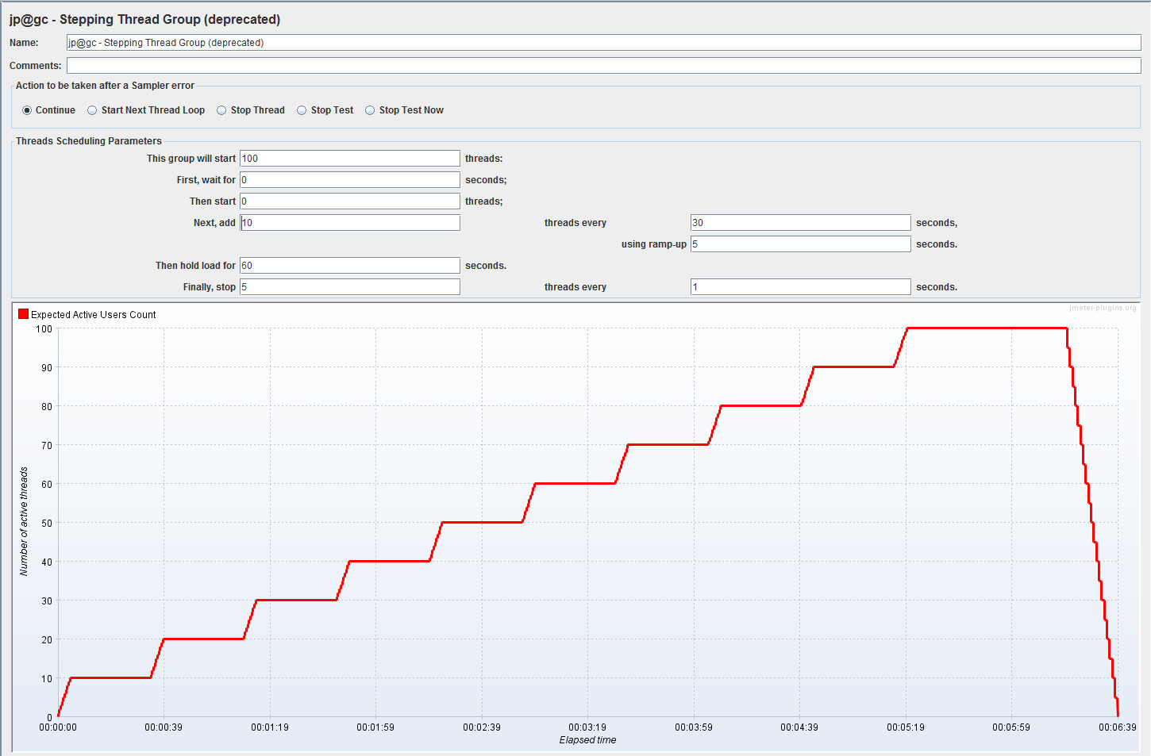Click the 'Finally, stop' threads field
This screenshot has width=1151, height=756.
coord(350,287)
